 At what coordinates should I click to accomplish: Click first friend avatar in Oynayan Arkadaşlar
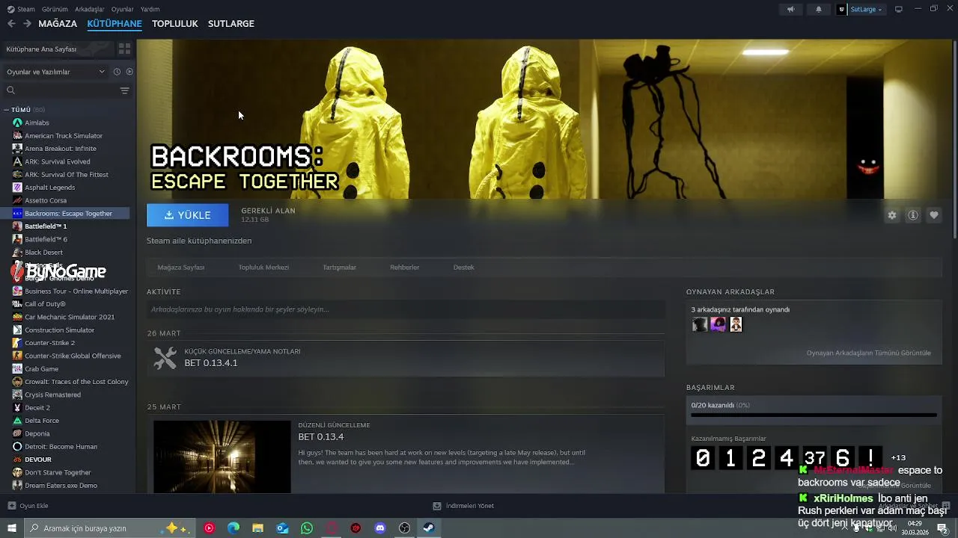tap(700, 324)
